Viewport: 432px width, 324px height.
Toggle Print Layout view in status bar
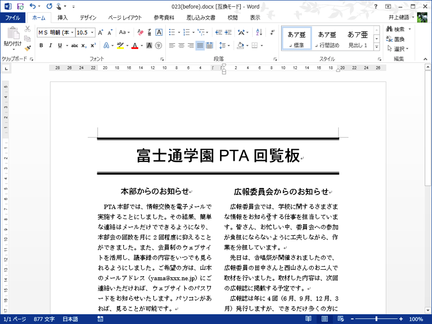[x=324, y=319]
